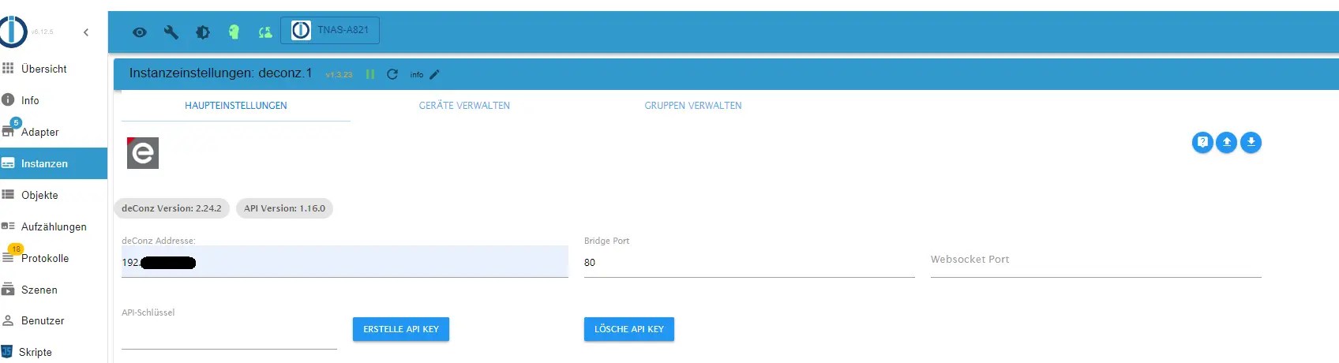The image size is (1339, 363).
Task: Pause the deconz.1 instance
Action: click(x=370, y=74)
